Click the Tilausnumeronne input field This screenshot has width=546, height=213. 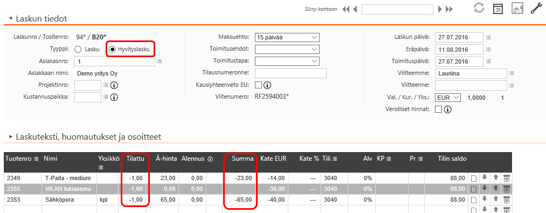291,73
